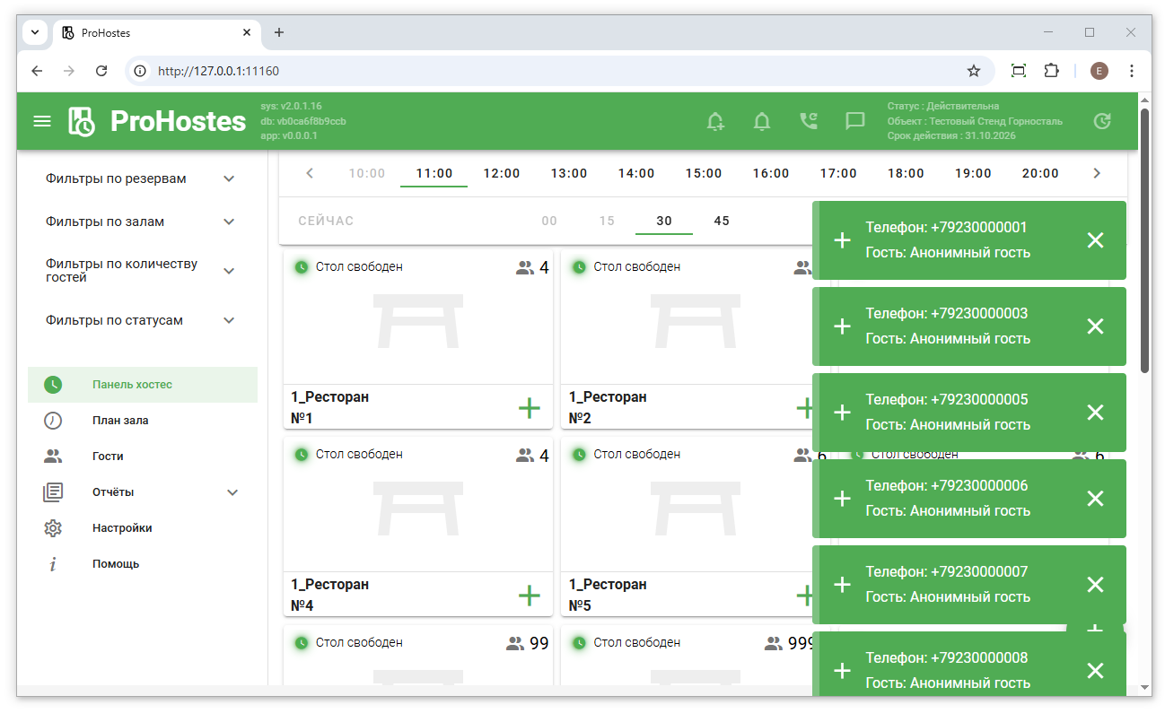Close the +79230000005 call notification

coord(1095,413)
